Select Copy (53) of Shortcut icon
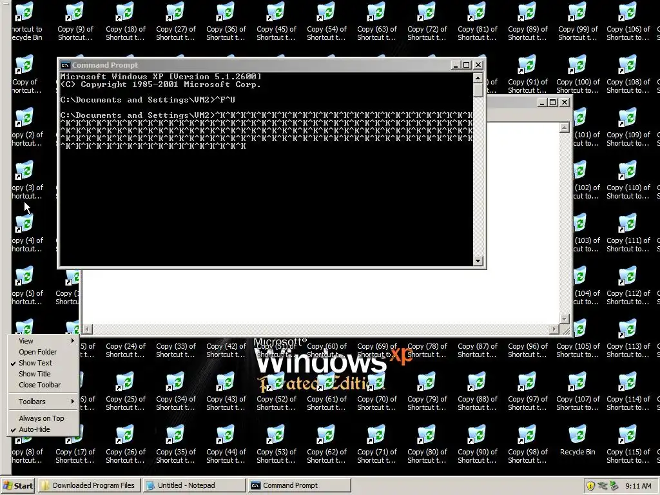This screenshot has width=660, height=495. [x=276, y=444]
